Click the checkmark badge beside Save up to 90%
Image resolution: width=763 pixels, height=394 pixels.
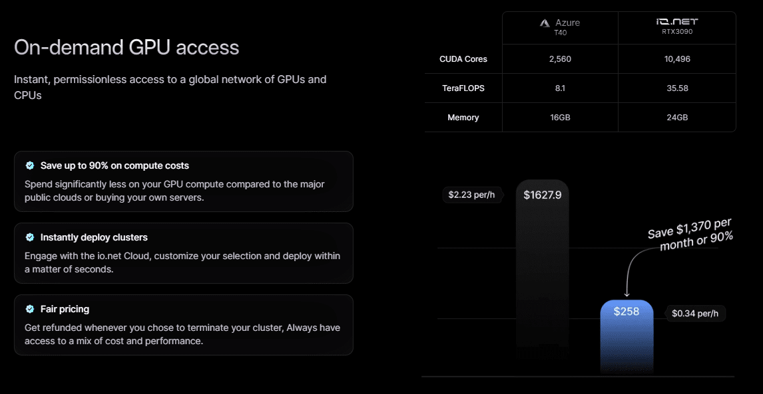coord(30,165)
